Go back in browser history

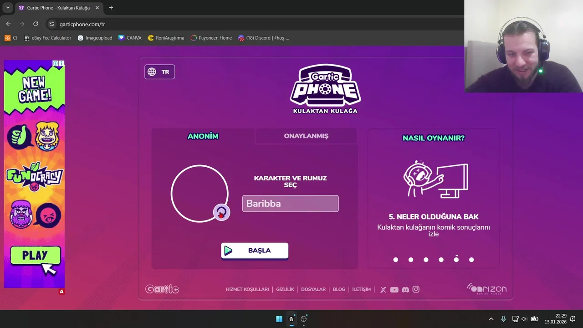tap(8, 24)
